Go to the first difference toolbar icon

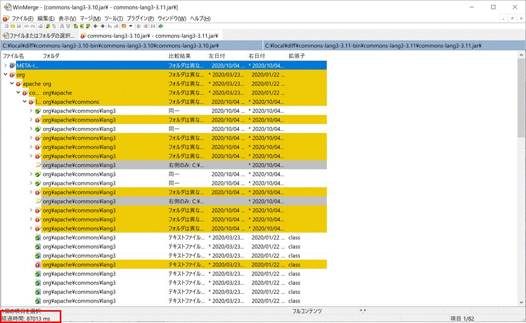click(x=76, y=26)
